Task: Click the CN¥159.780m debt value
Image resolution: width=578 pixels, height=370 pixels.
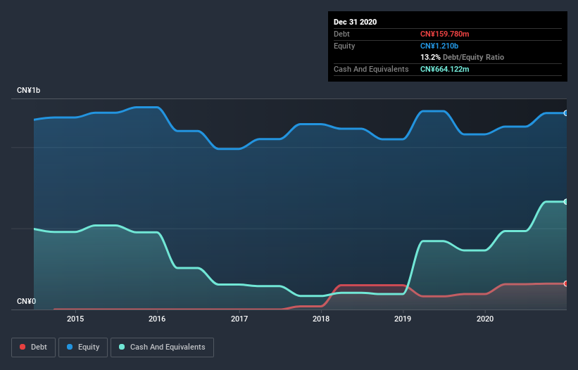Action: (x=444, y=34)
